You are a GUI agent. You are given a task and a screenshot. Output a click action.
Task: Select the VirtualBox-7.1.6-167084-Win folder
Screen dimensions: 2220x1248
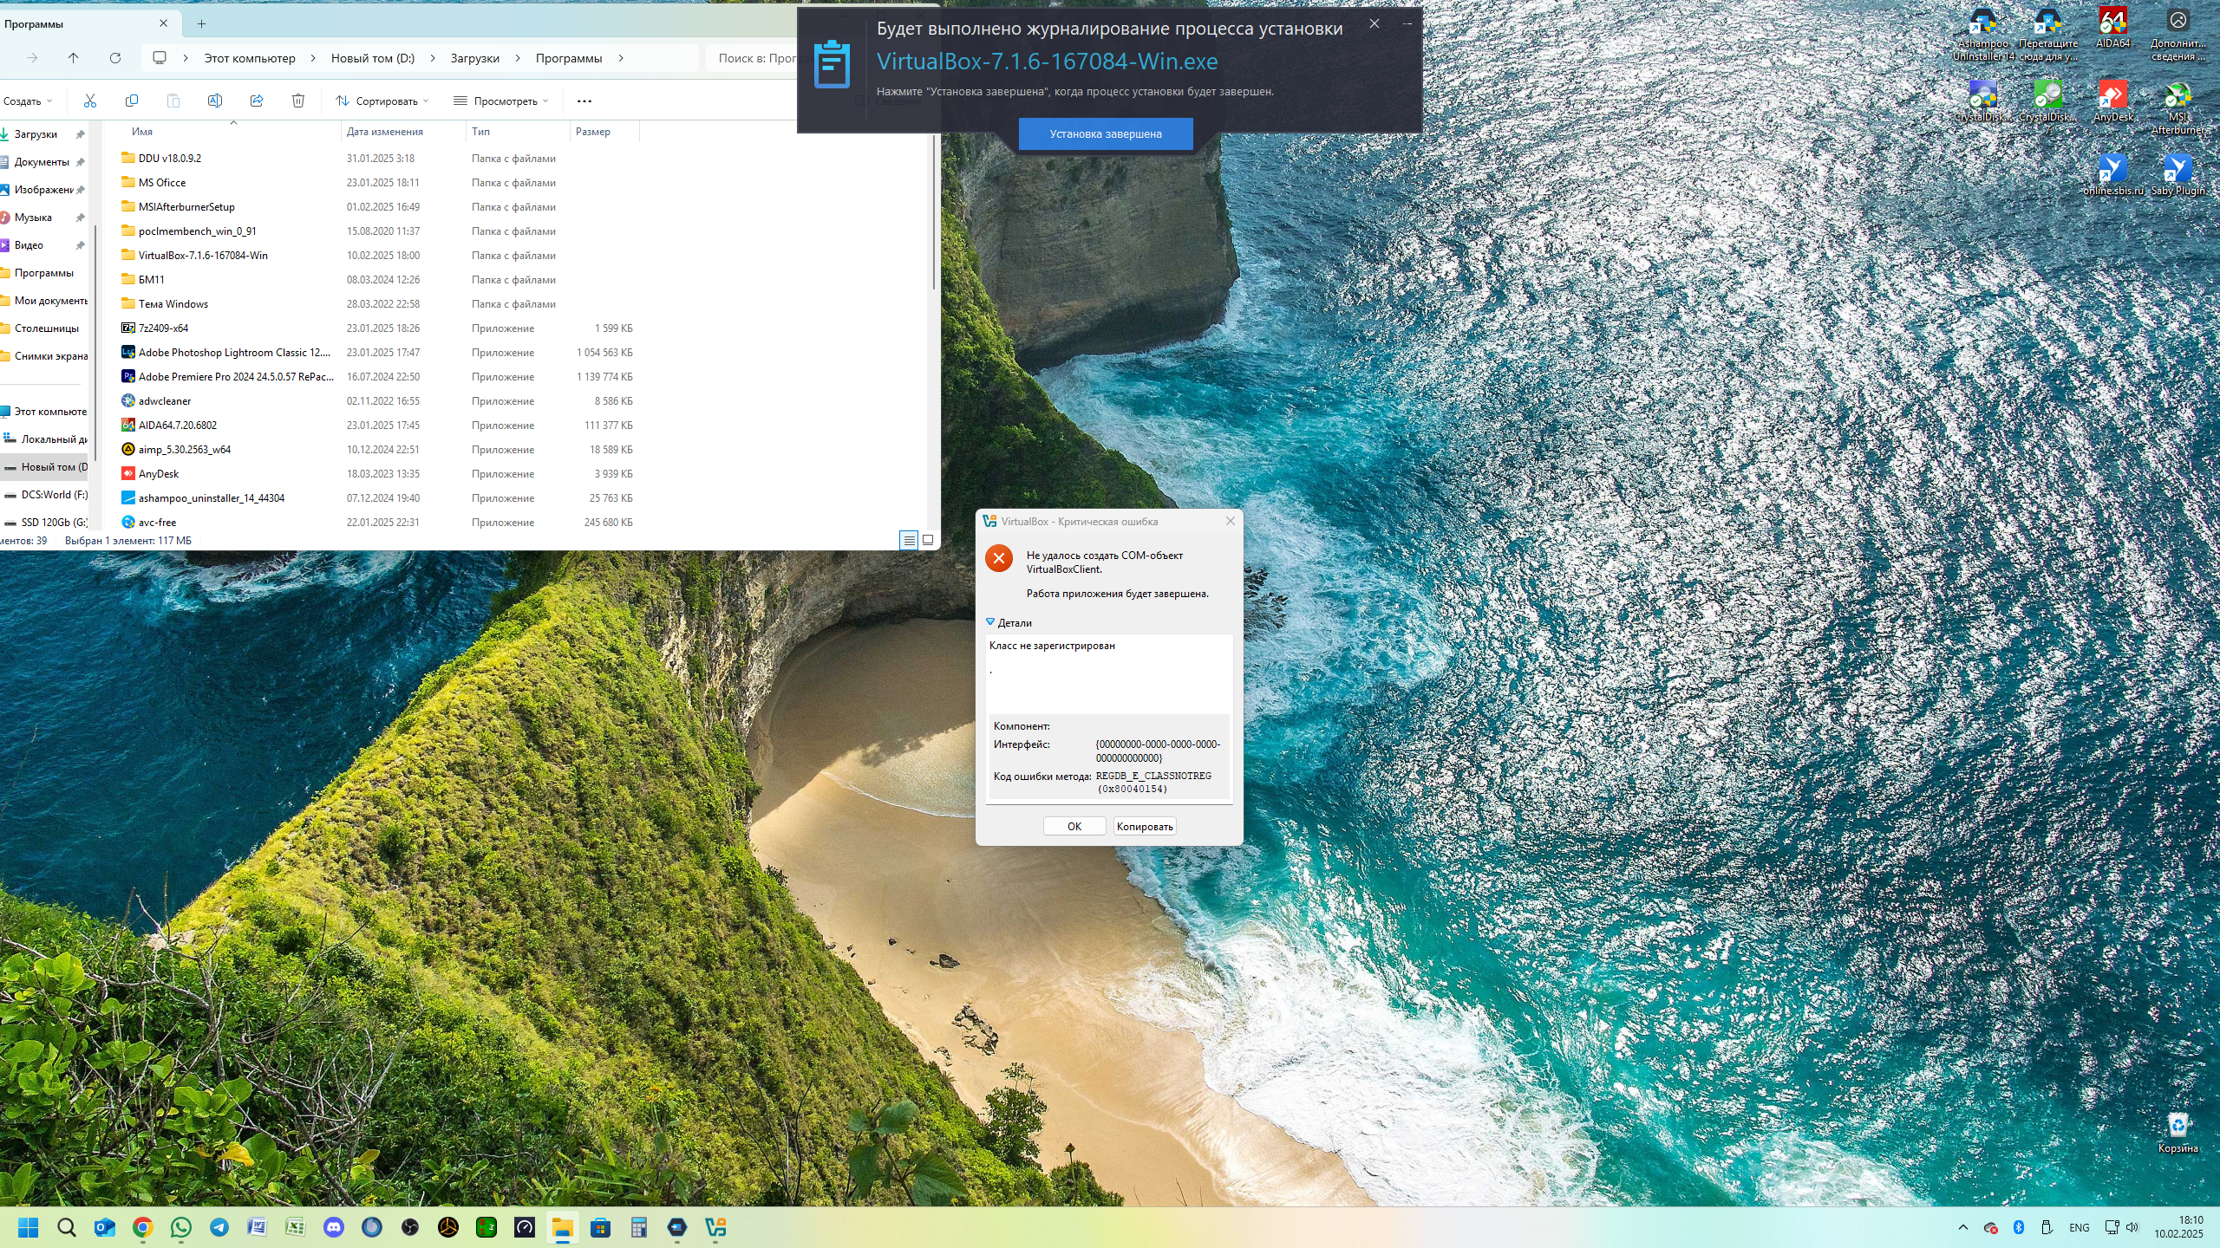pos(203,256)
